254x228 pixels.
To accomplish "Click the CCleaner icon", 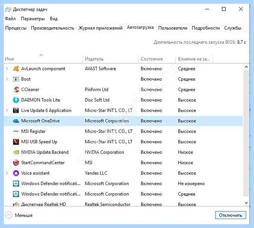I will (16, 89).
